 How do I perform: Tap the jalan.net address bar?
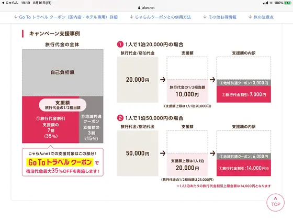pyautogui.click(x=146, y=8)
